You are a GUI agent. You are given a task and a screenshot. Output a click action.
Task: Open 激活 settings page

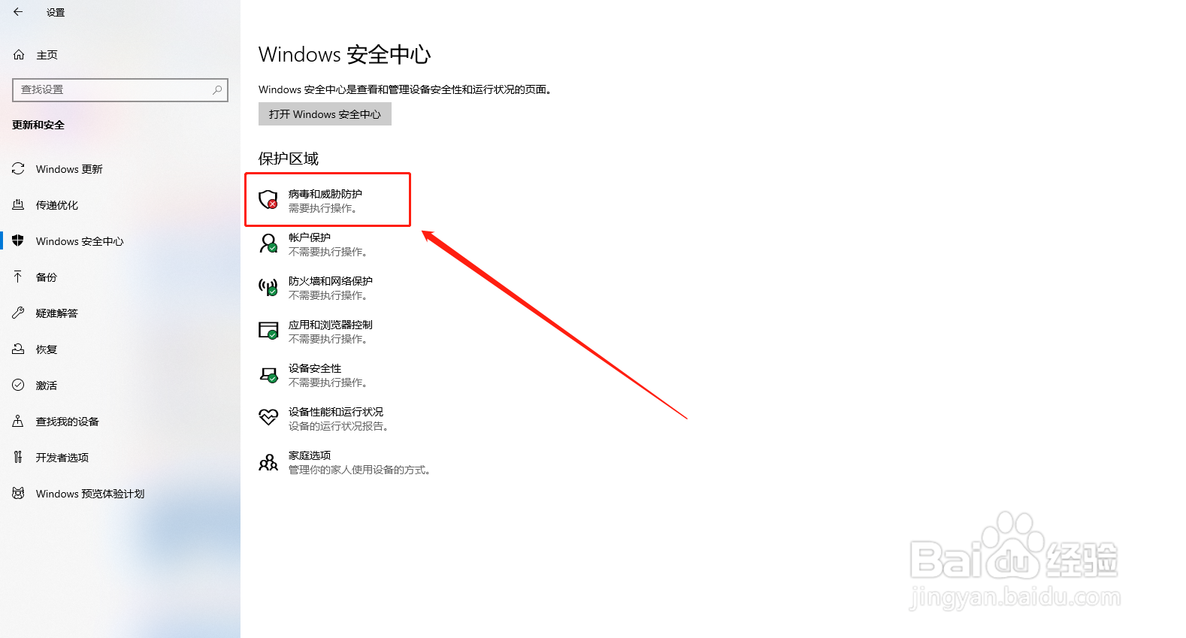point(47,386)
